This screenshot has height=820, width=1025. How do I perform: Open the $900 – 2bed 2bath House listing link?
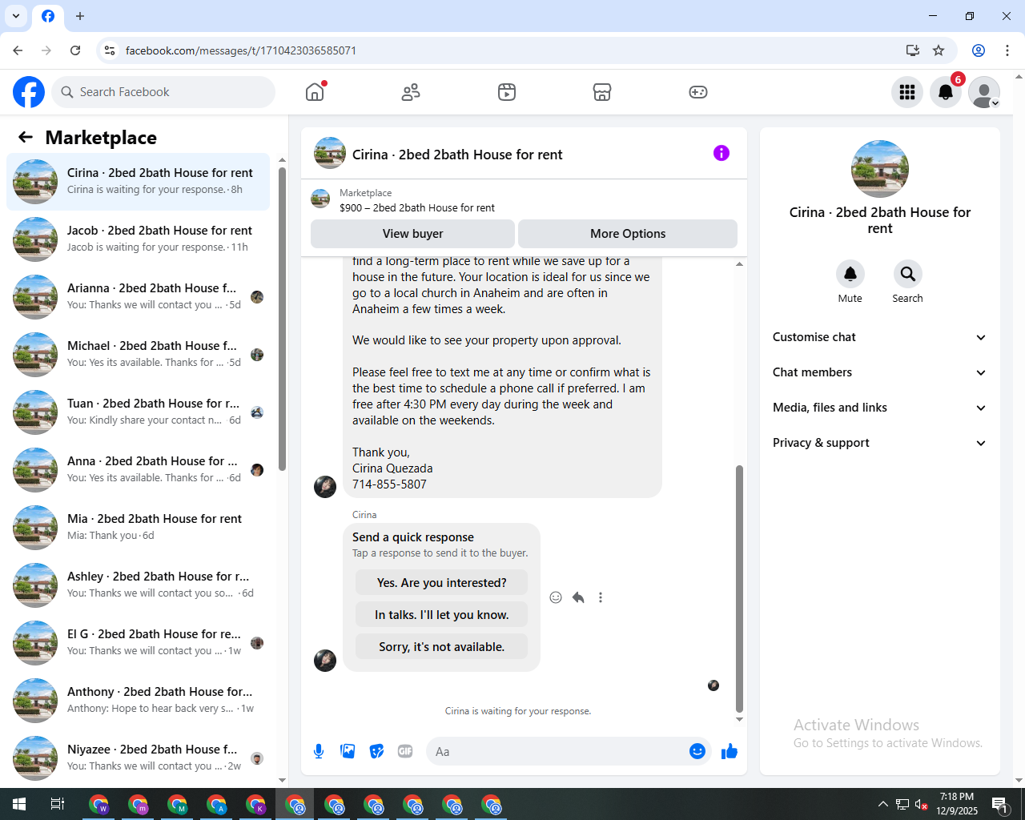416,207
